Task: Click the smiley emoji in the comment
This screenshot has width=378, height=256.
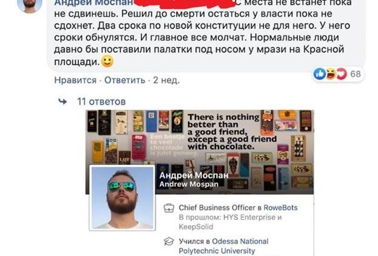Action: [107, 61]
